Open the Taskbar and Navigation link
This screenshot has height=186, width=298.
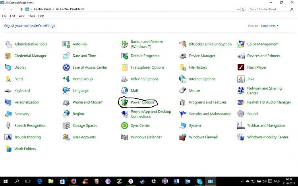(x=266, y=125)
